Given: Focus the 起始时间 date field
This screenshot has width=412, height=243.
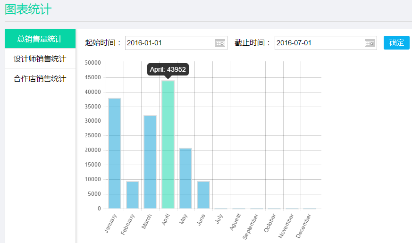Looking at the screenshot, I should pos(176,43).
